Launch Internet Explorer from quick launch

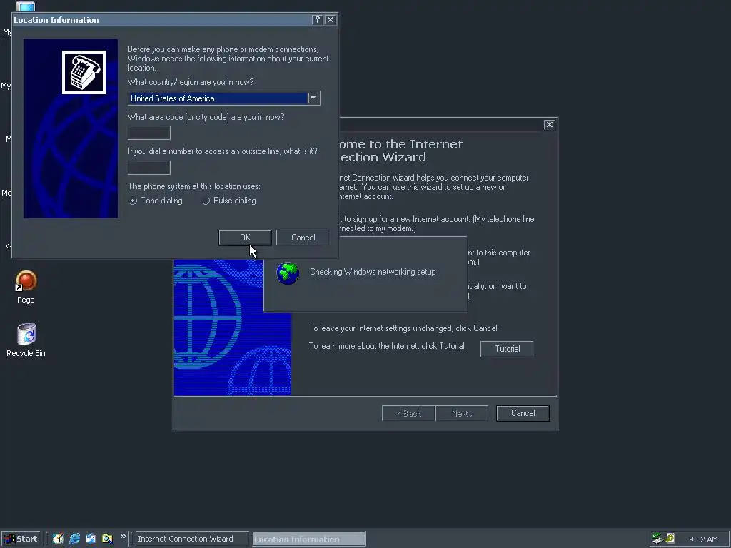tap(74, 539)
